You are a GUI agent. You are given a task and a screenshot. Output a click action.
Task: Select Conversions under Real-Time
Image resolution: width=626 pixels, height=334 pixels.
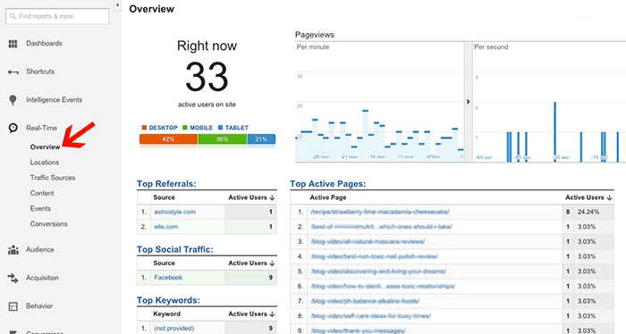tap(48, 224)
